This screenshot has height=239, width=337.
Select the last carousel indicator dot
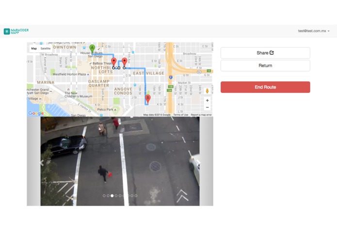click(x=136, y=196)
